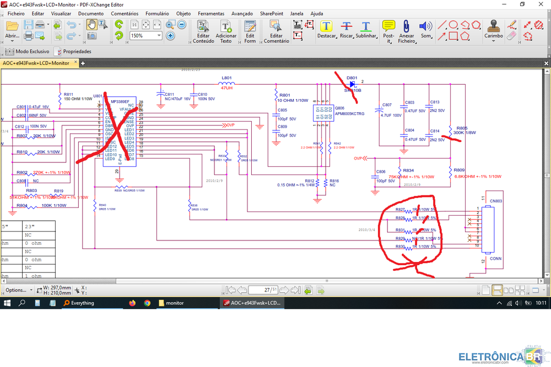Click the Print icon
Image resolution: width=551 pixels, height=367 pixels.
pos(28,36)
